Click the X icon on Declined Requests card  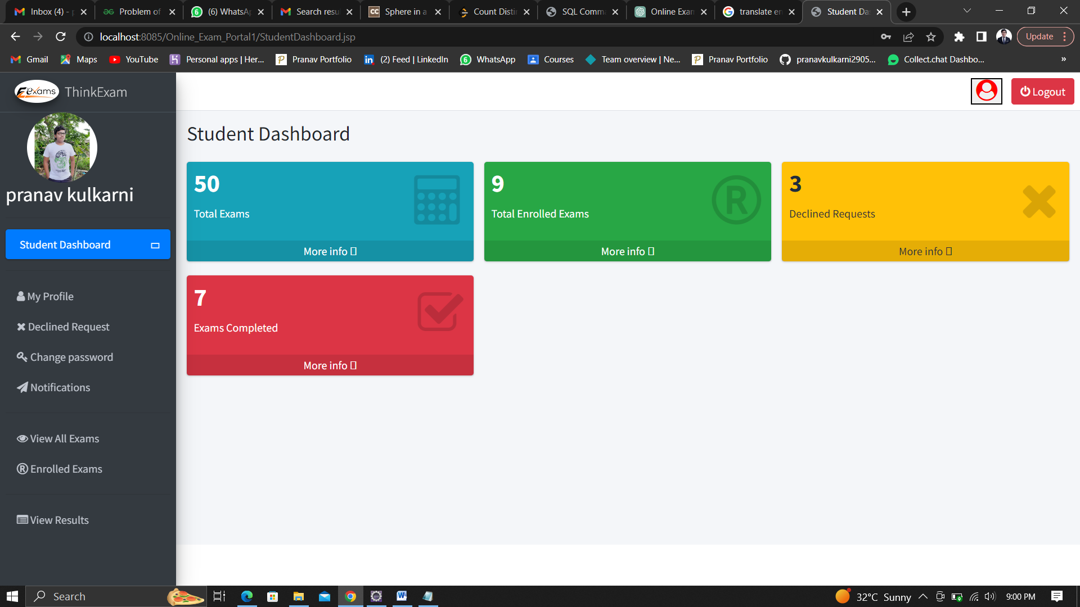coord(1038,201)
